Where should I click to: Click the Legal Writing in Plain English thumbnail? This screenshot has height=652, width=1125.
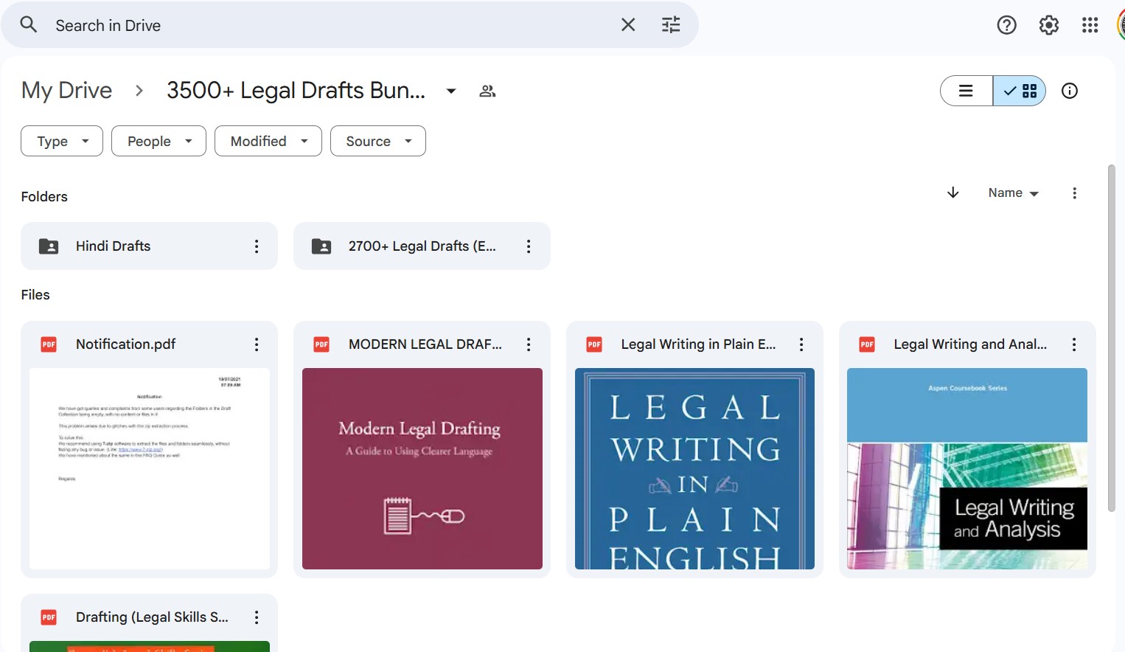tap(694, 468)
